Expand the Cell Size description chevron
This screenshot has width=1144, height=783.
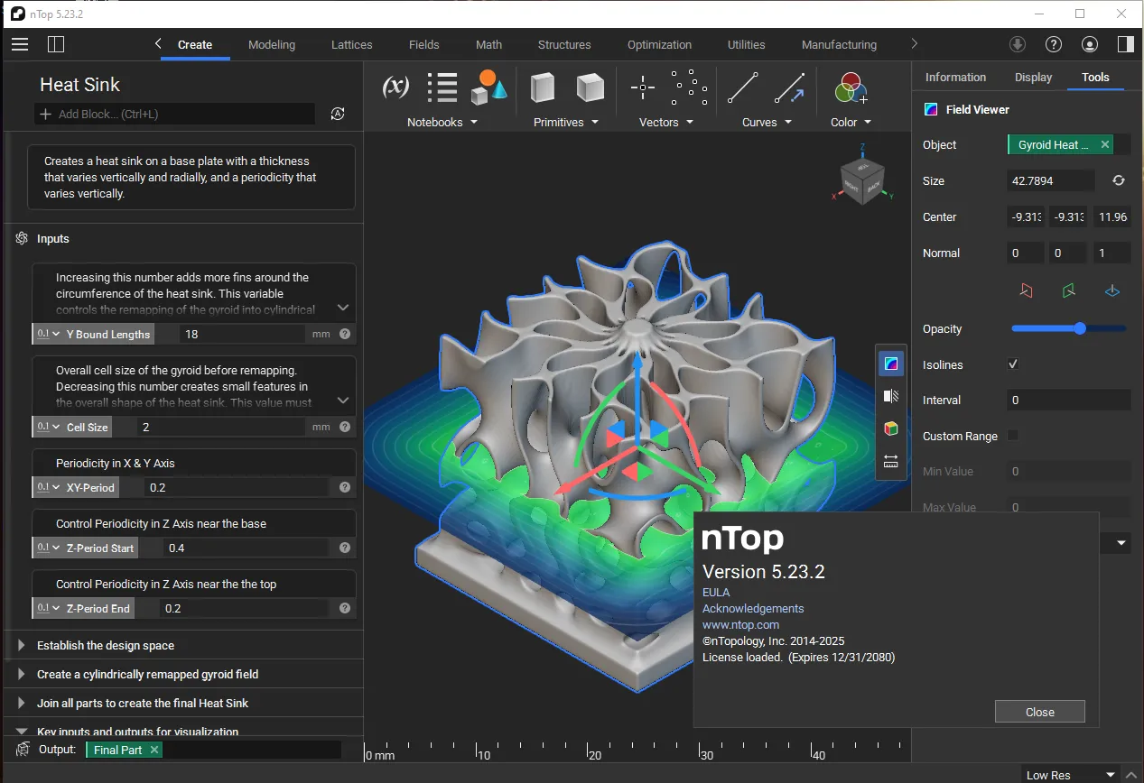coord(343,400)
